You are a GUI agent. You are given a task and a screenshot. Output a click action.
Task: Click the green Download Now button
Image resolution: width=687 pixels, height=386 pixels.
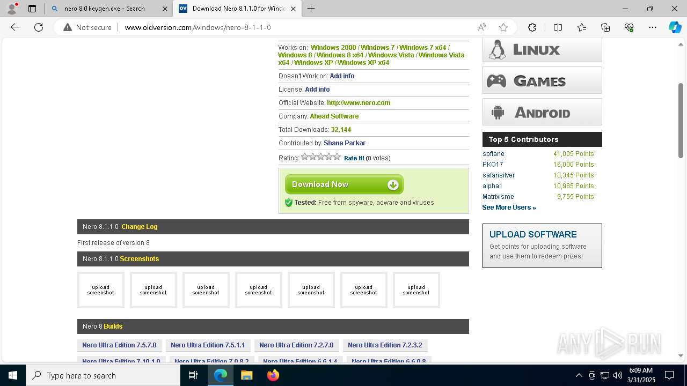click(344, 184)
